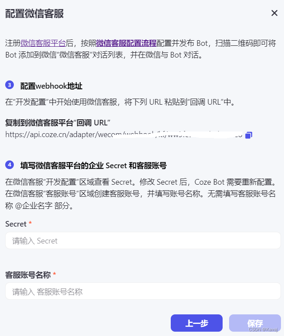Click the 配置微信客服 dialog title

(35, 13)
